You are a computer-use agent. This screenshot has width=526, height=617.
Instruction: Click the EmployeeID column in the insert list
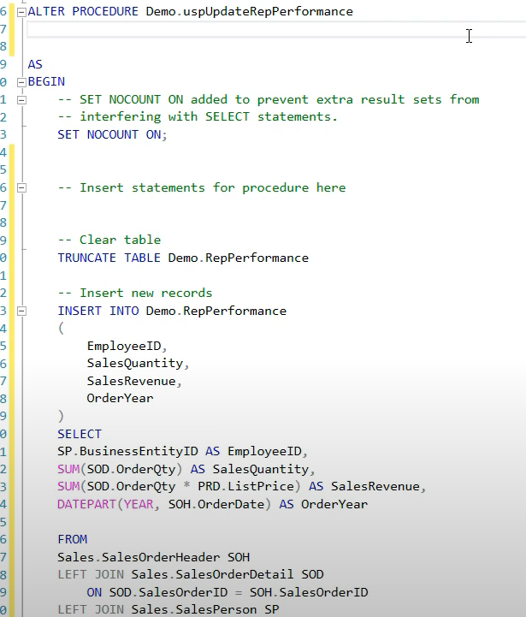pos(124,346)
